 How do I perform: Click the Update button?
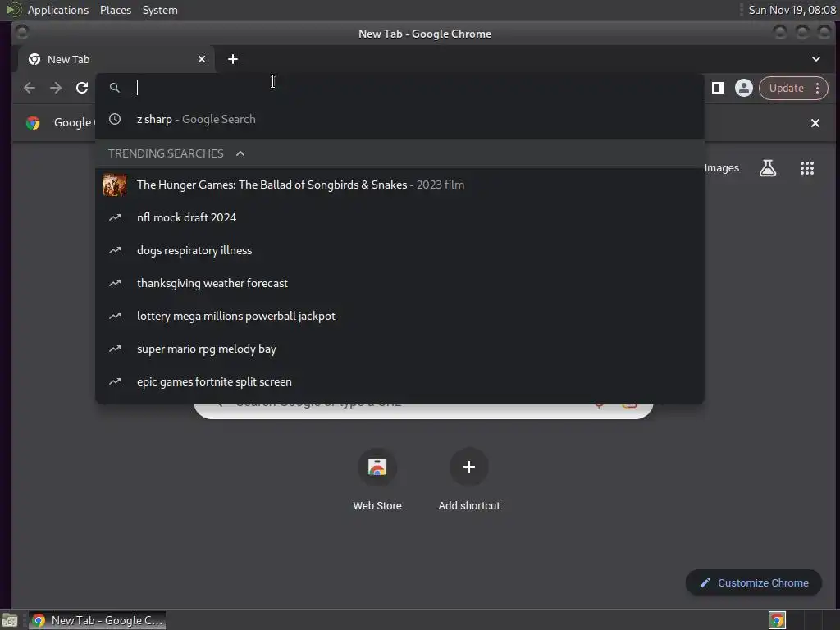[x=786, y=88]
